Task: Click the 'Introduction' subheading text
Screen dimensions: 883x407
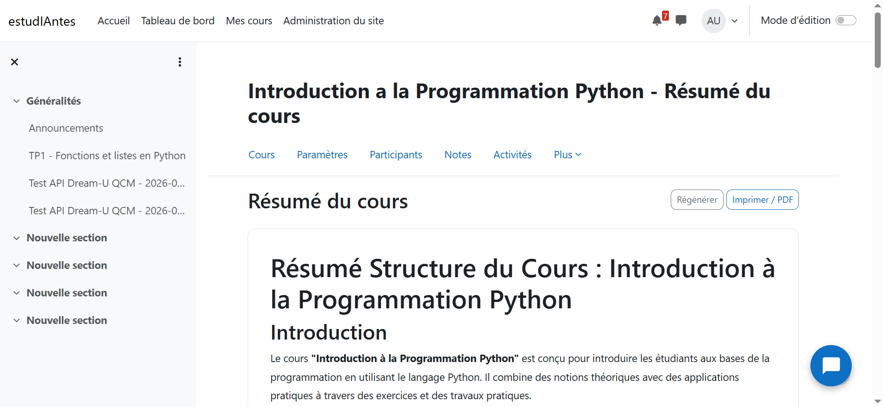Action: coord(328,333)
